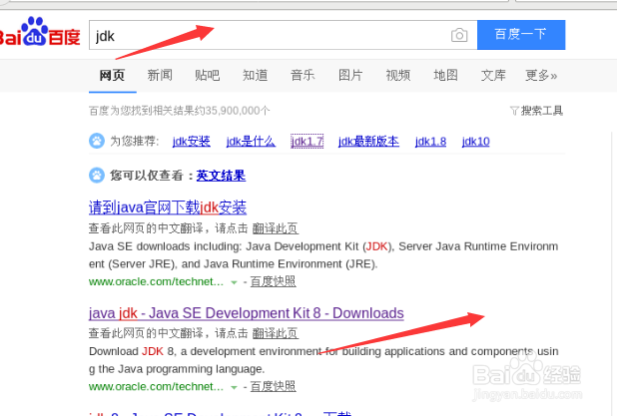Click the first www.oracle.com/technet... URL
This screenshot has height=416, width=617.
point(156,281)
